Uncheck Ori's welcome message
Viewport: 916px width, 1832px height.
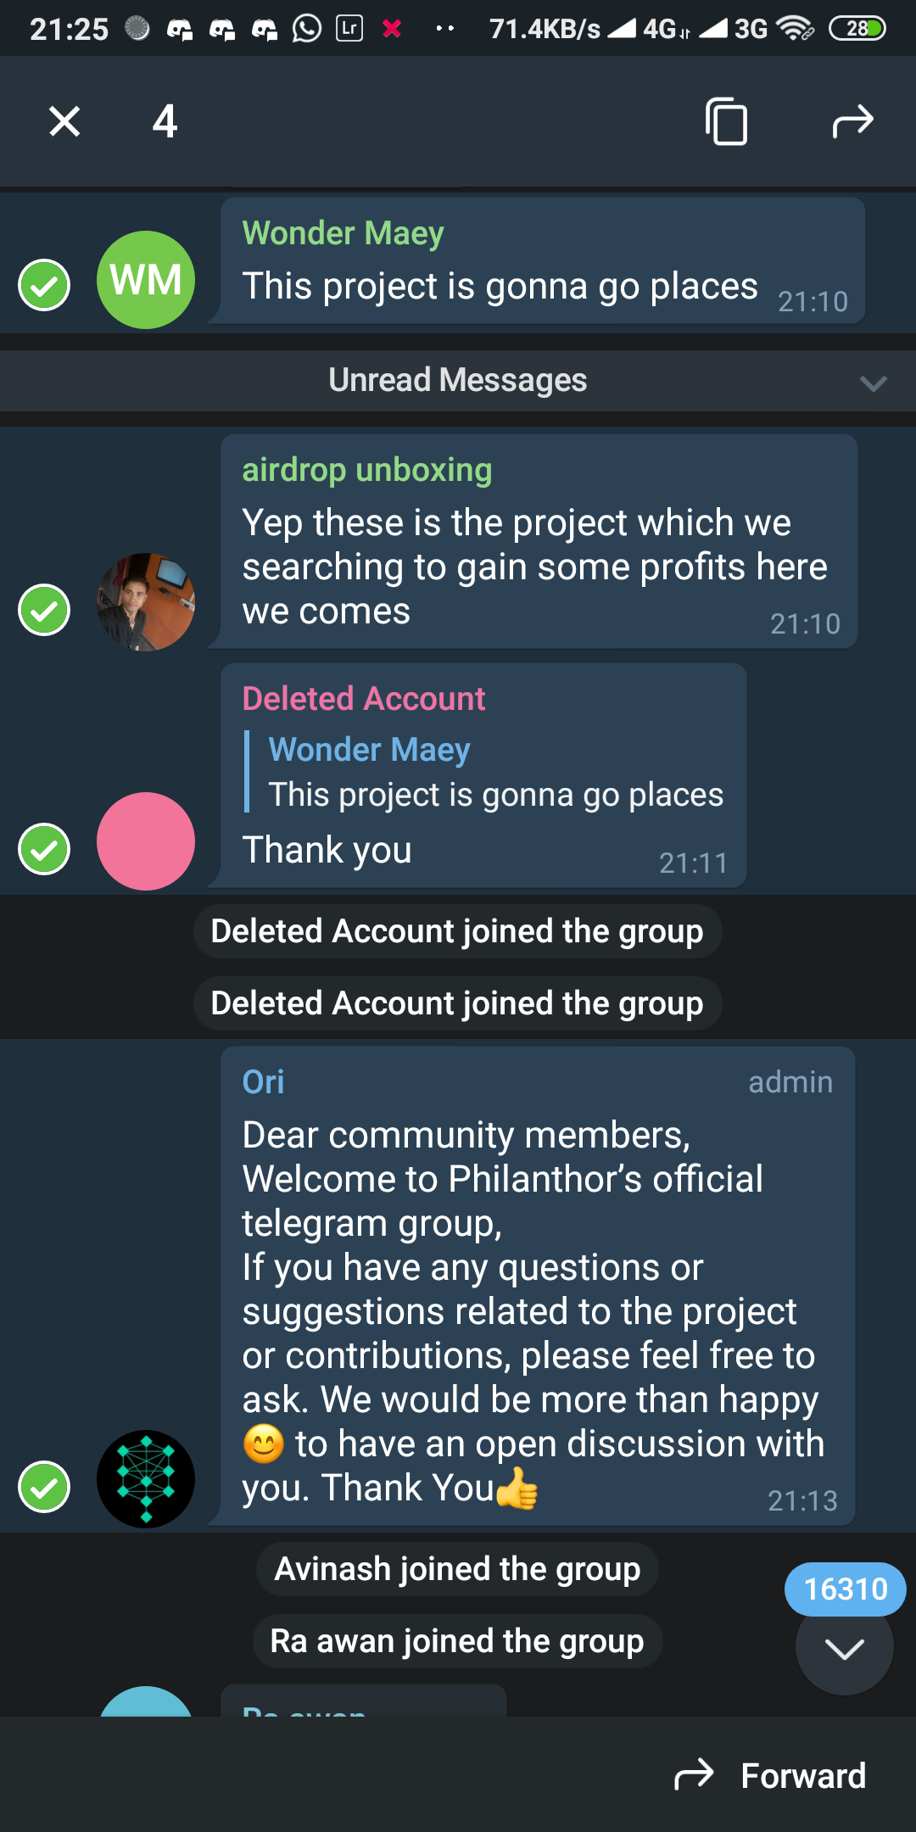44,1487
